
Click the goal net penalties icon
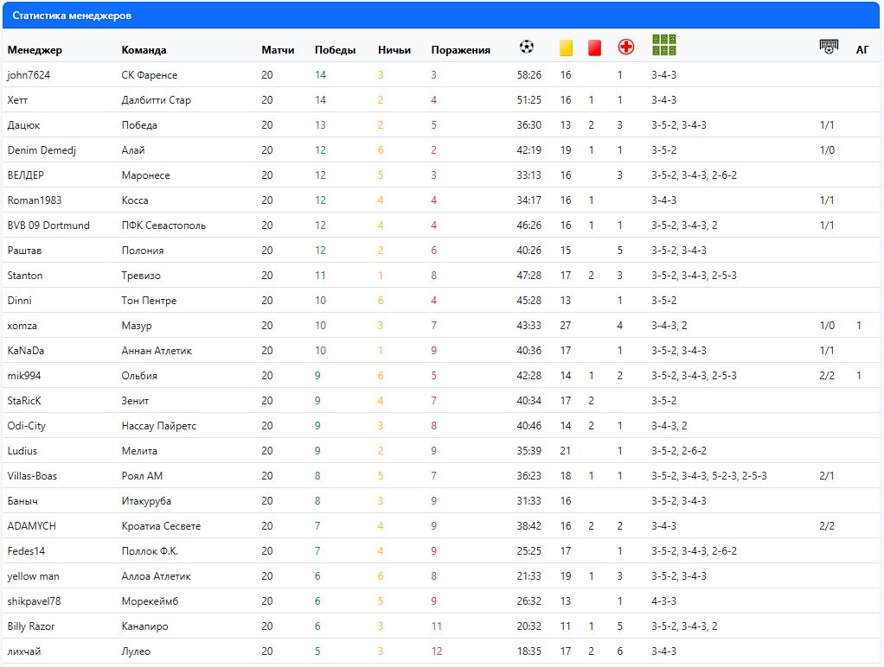point(829,48)
